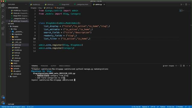Click Prettier in status bar
The width and height of the screenshot is (192, 108).
179,107
